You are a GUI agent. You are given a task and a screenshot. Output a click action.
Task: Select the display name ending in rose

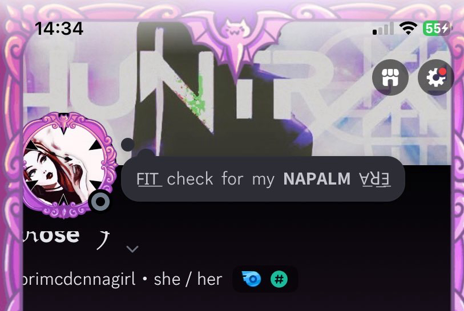point(52,236)
